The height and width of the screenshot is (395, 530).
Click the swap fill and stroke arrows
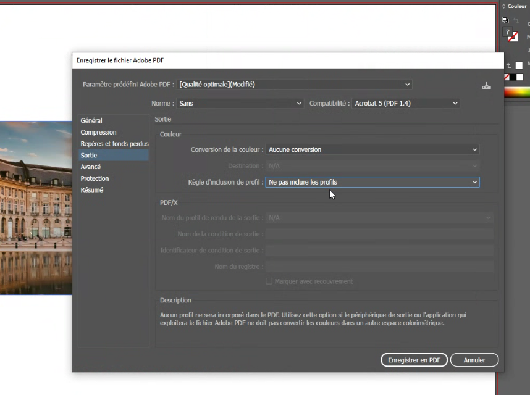pyautogui.click(x=516, y=20)
